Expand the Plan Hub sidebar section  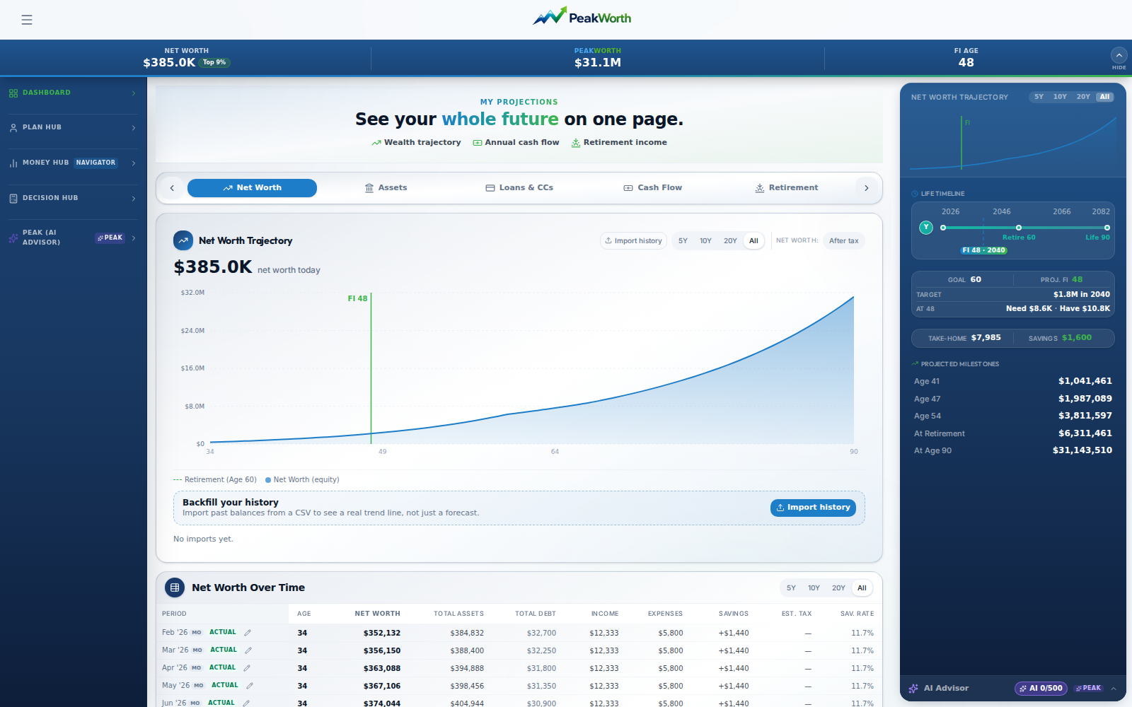133,128
